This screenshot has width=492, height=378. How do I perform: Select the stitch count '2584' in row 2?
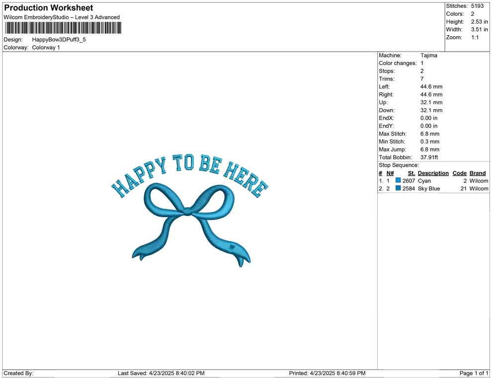(x=409, y=189)
